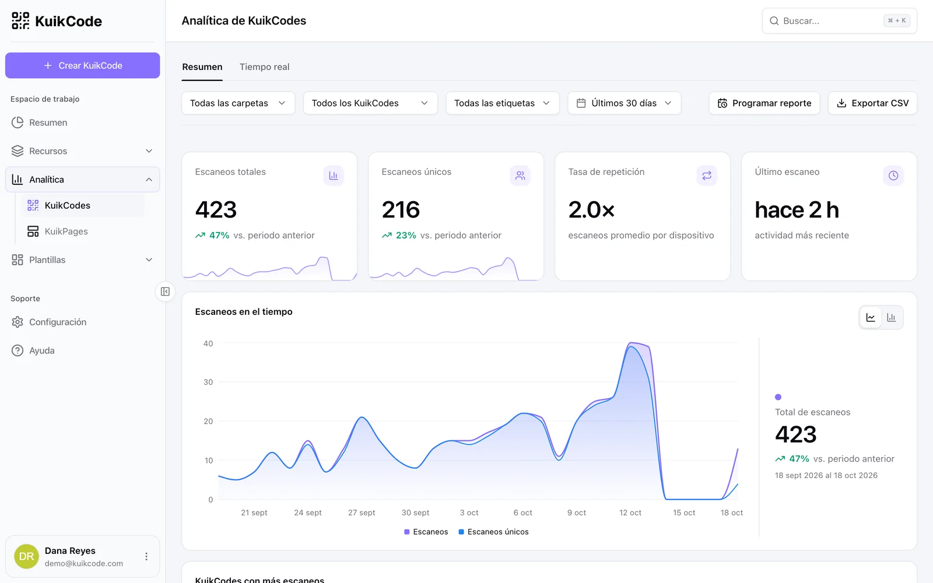This screenshot has width=933, height=583.
Task: Click the Escaneos únicos sparkline chart
Action: 456,269
